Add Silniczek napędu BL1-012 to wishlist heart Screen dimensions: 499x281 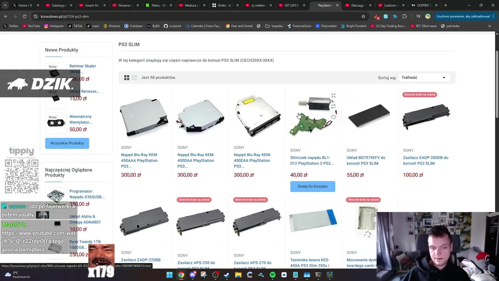pos(333,117)
